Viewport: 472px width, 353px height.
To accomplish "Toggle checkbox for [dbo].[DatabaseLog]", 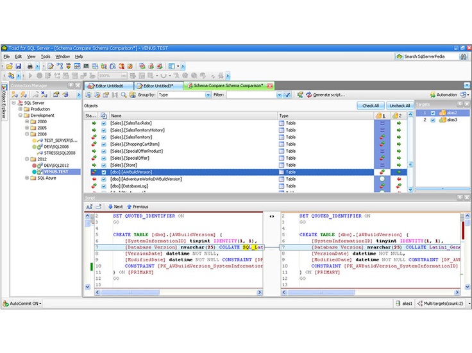I will (103, 186).
